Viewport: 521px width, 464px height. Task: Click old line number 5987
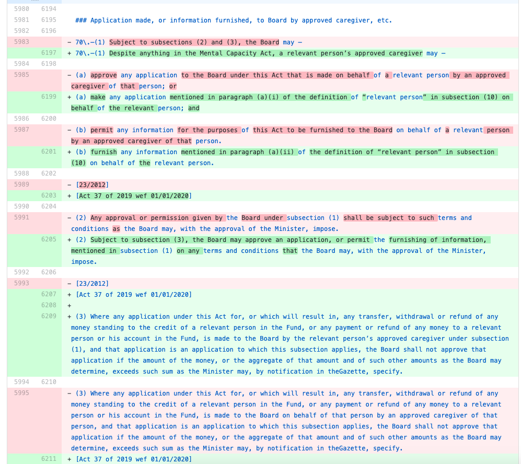click(x=22, y=130)
